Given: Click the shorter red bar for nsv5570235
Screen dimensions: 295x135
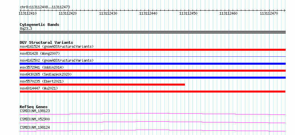Looking at the screenshot, I should coord(102,85).
